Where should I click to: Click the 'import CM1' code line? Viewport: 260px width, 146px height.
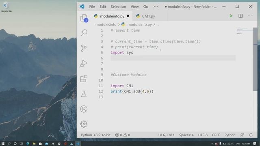122,86
